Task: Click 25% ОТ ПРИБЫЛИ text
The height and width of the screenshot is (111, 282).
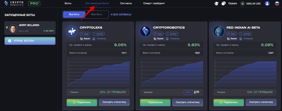Action: 113,92
